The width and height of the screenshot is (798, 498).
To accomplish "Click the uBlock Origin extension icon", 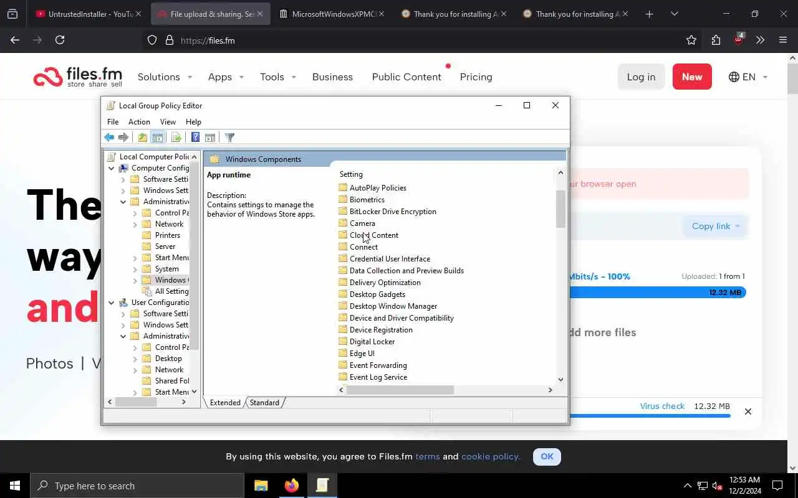I will tap(739, 39).
